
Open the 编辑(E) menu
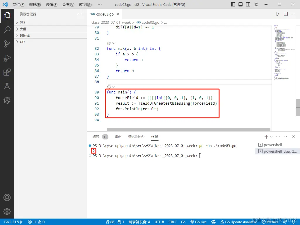tap(35, 5)
